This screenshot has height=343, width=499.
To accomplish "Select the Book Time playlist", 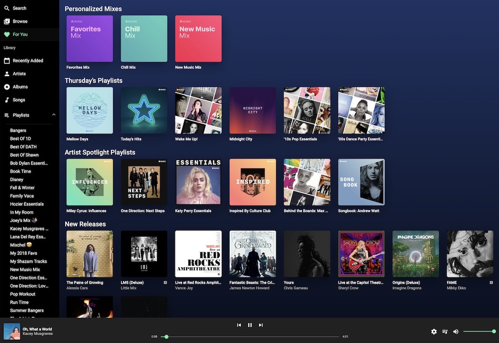I will [x=20, y=171].
